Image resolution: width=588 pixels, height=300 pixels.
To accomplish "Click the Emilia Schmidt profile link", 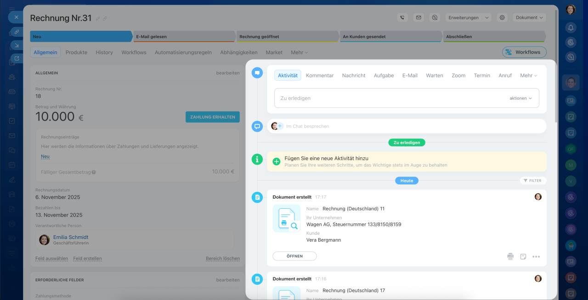I will point(71,237).
